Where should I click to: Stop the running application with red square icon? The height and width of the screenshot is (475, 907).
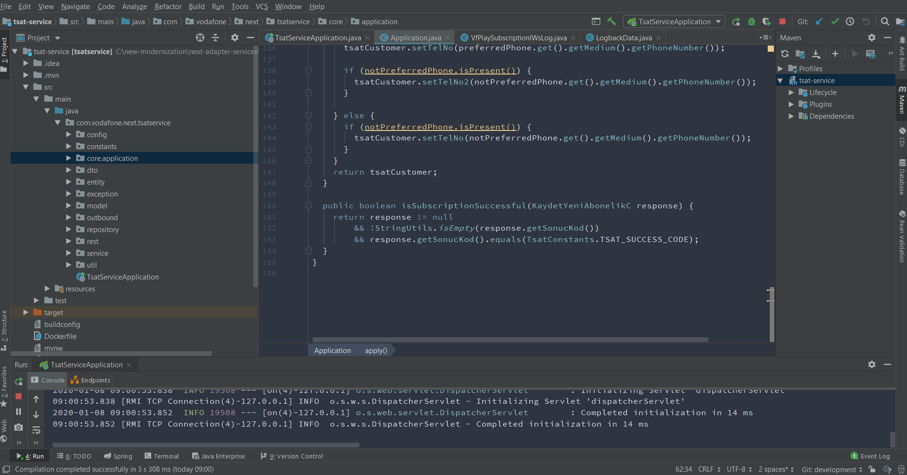pyautogui.click(x=782, y=22)
